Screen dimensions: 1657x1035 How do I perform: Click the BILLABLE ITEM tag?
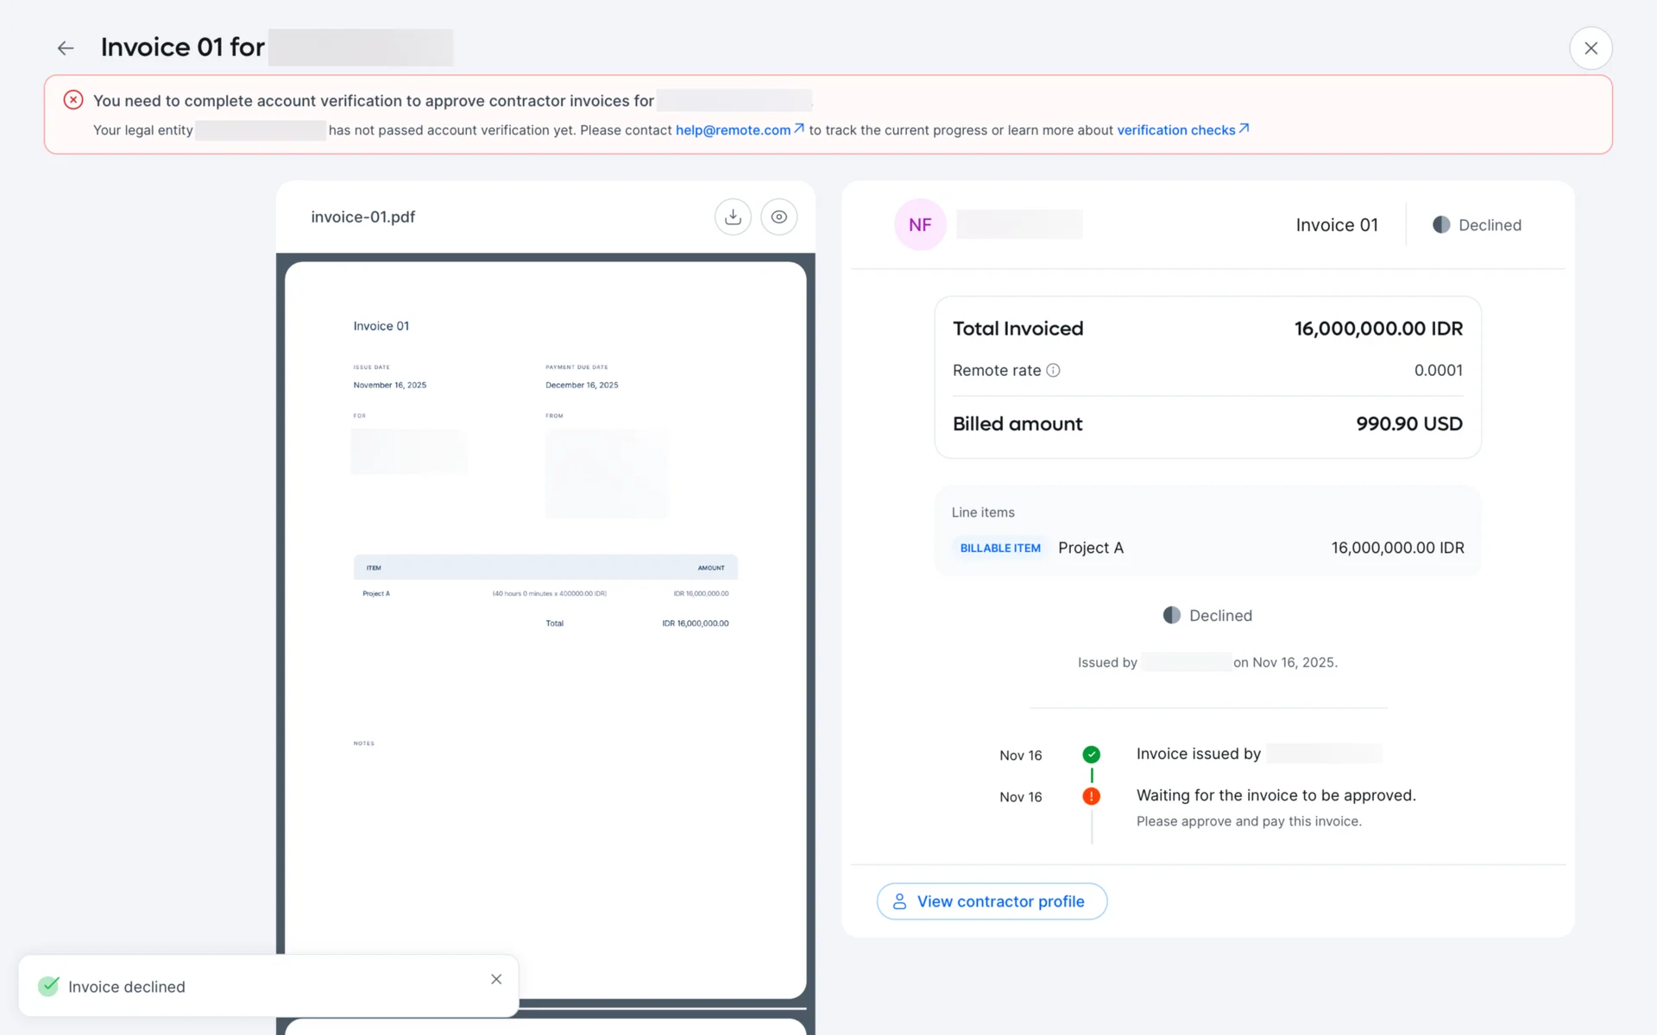coord(1000,549)
